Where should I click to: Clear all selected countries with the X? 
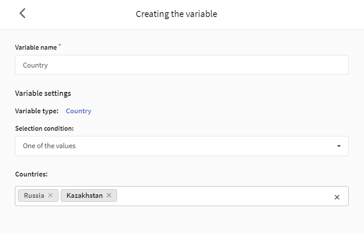pyautogui.click(x=337, y=197)
